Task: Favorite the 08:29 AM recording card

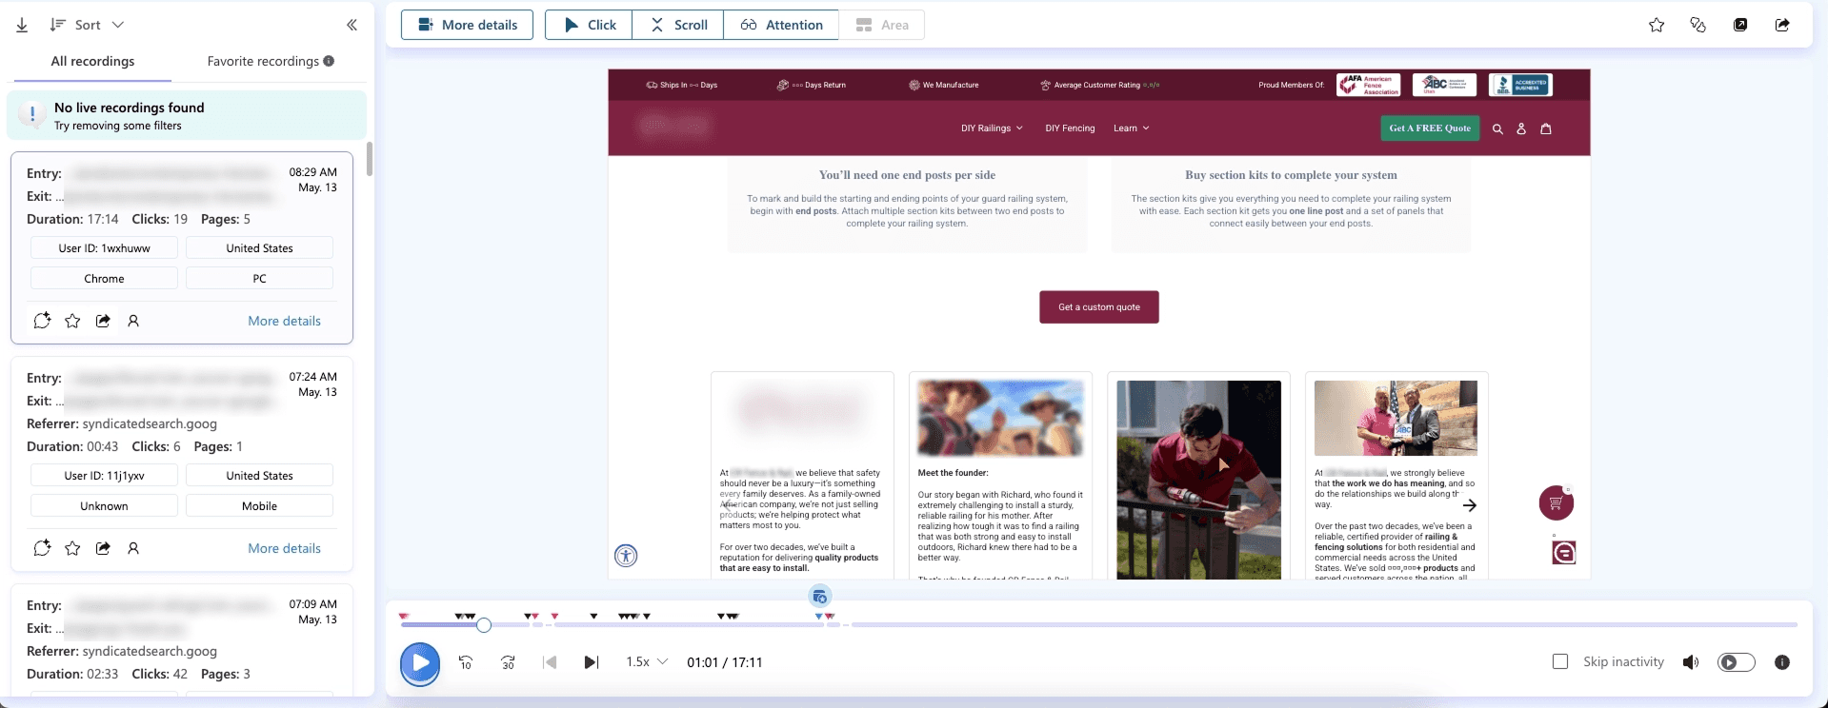Action: [72, 321]
